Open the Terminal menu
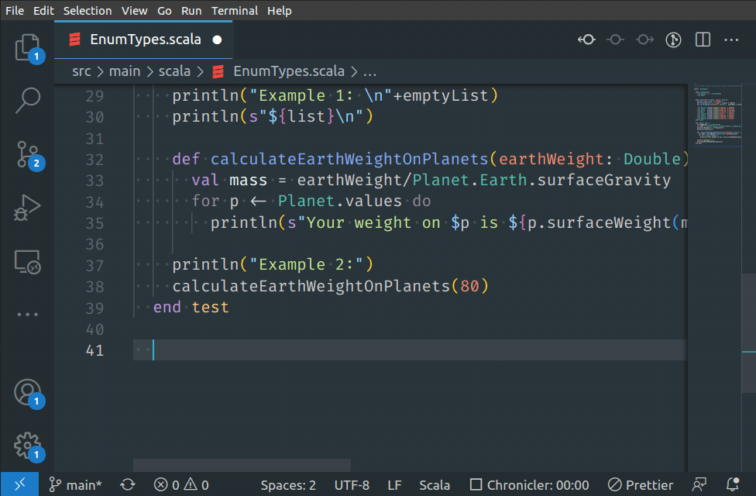The height and width of the screenshot is (496, 756). [235, 11]
